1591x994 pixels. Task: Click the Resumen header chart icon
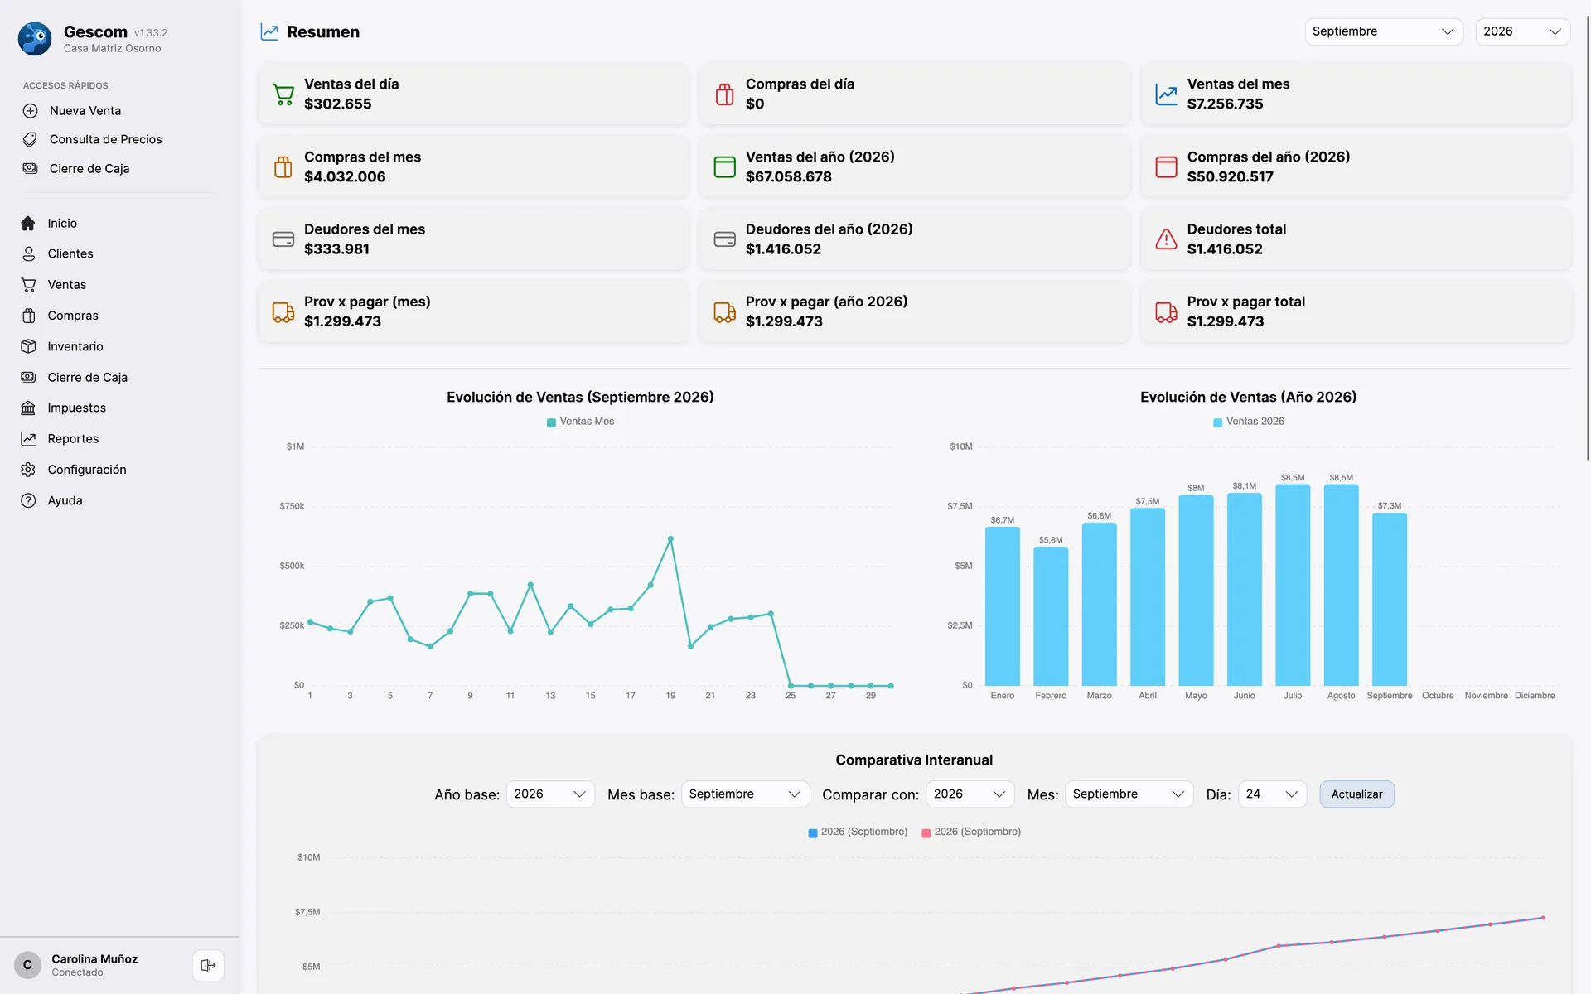pyautogui.click(x=269, y=32)
